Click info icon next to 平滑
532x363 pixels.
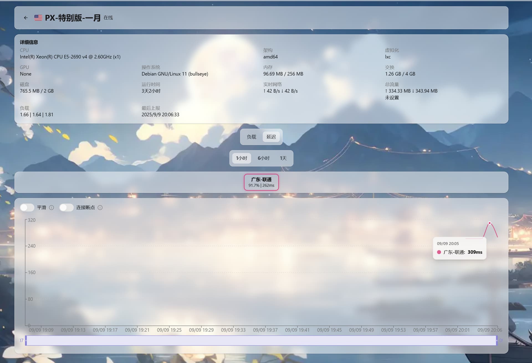click(52, 208)
